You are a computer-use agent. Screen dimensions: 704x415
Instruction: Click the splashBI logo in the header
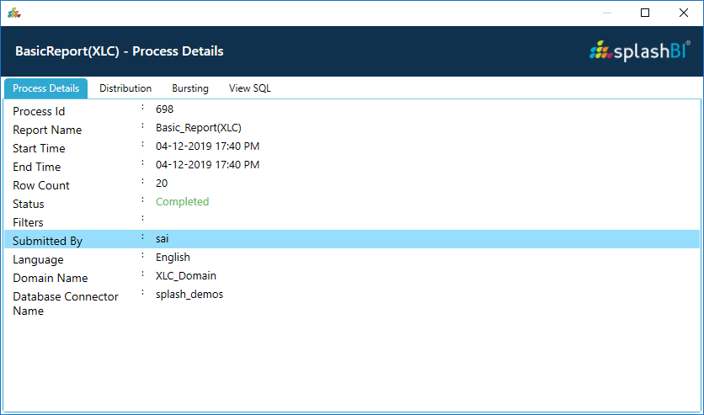[640, 51]
